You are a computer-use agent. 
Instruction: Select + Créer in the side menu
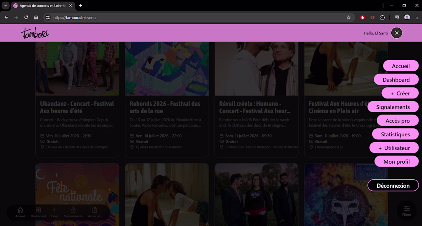click(x=400, y=93)
